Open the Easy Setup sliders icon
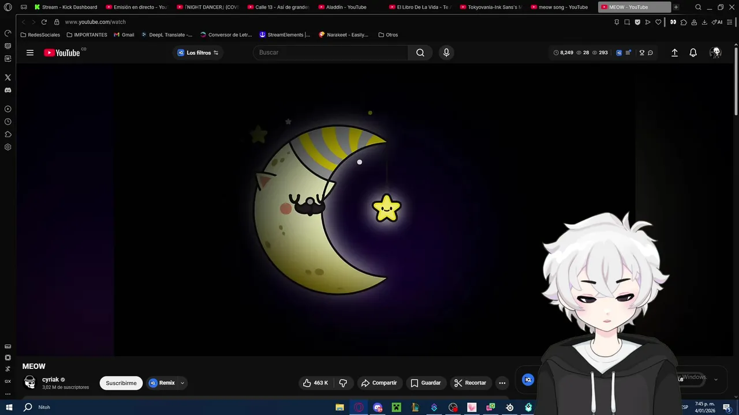The image size is (739, 415). pyautogui.click(x=730, y=22)
